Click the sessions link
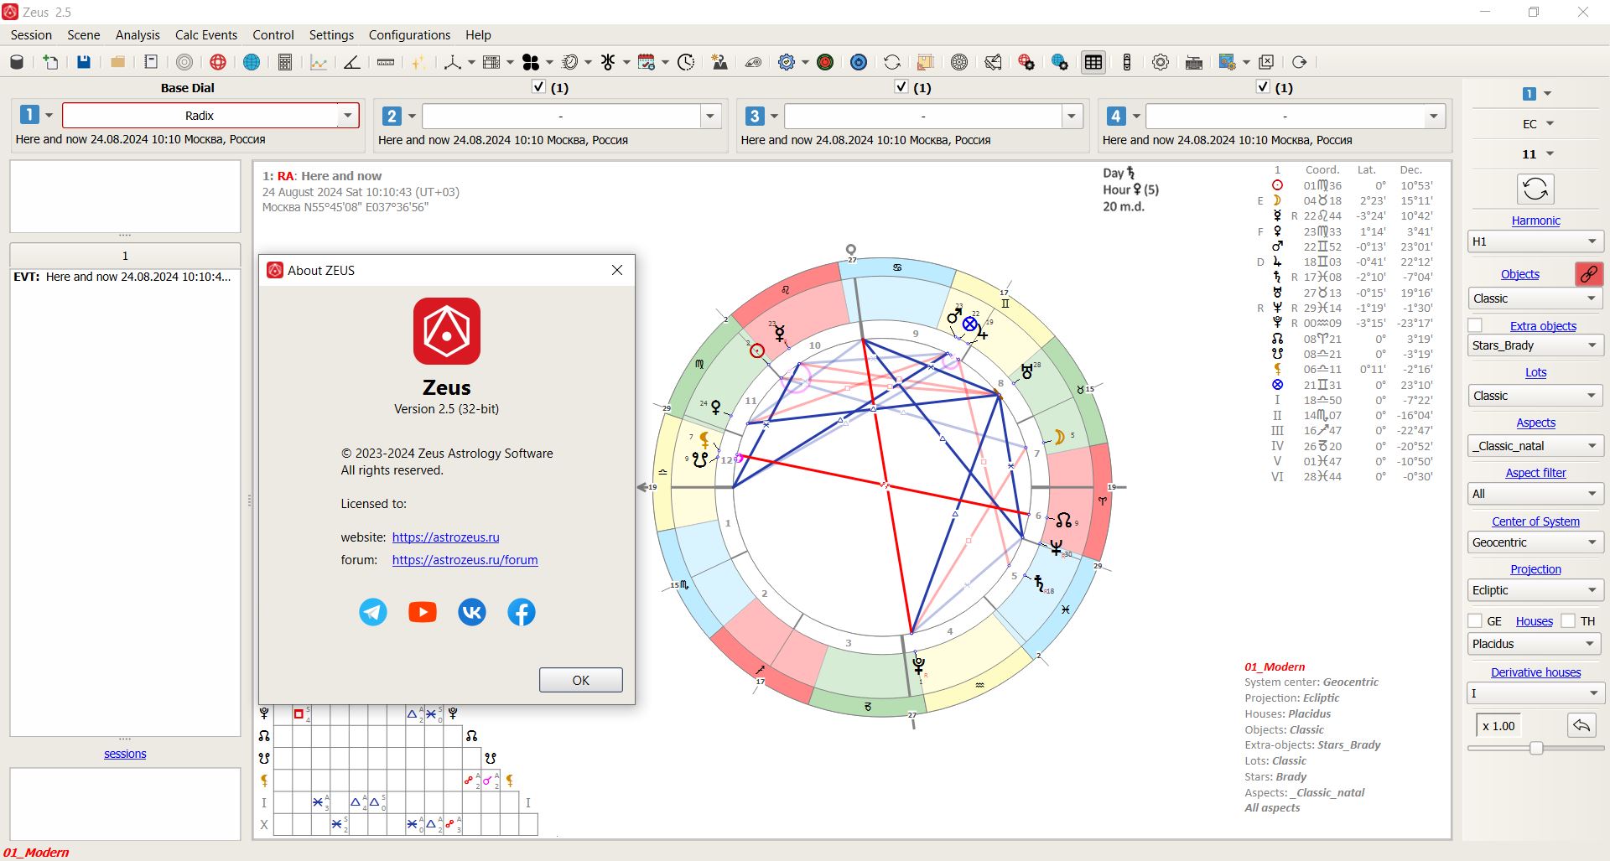This screenshot has height=861, width=1610. coord(125,754)
